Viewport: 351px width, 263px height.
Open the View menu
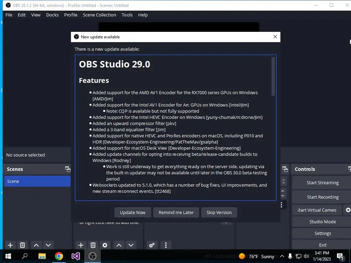click(36, 15)
